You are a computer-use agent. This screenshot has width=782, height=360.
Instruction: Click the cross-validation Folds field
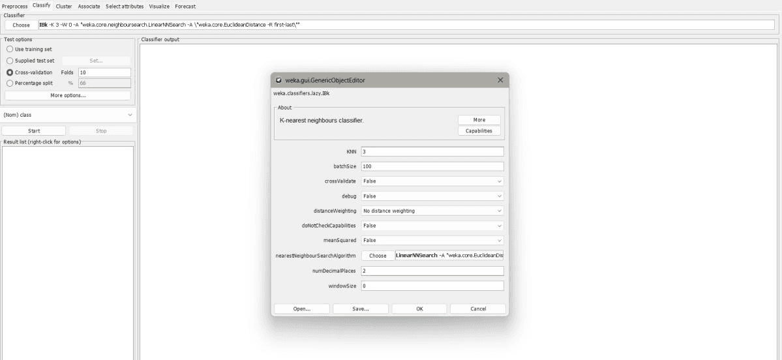coord(104,72)
